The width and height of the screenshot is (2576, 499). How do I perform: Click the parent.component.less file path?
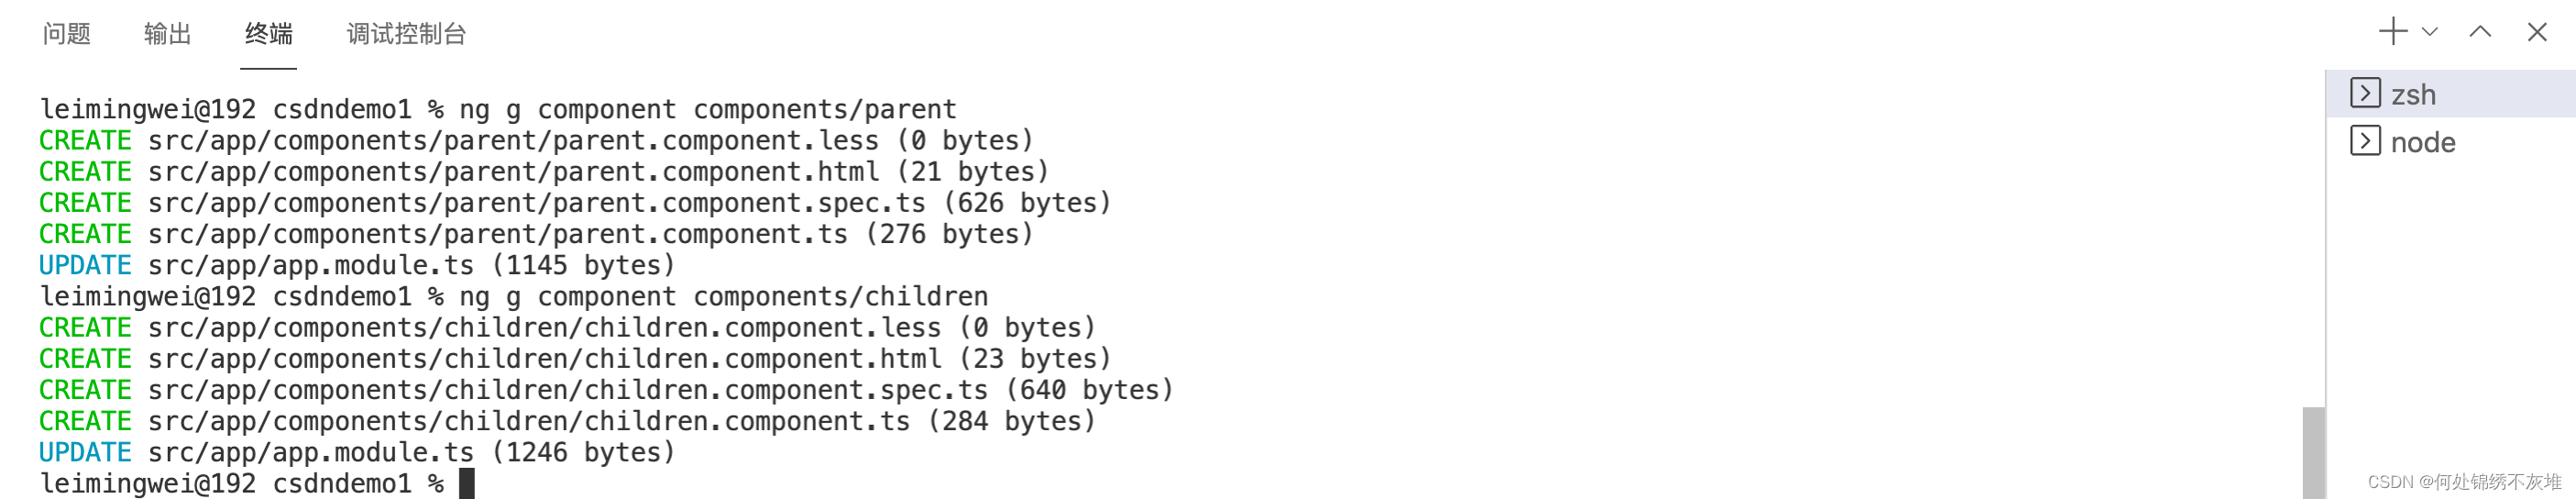(513, 141)
